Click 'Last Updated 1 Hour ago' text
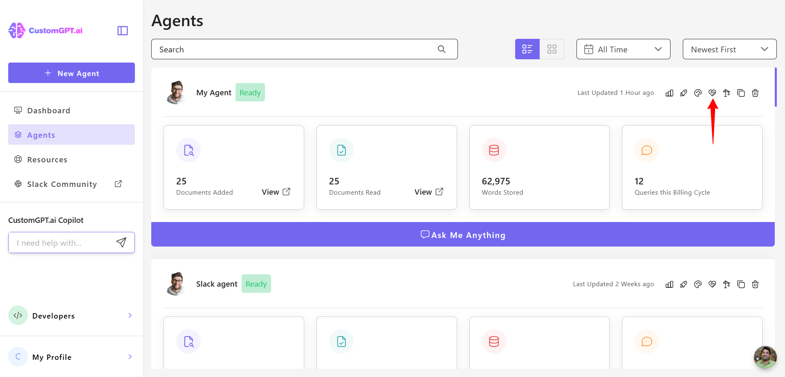 [616, 93]
